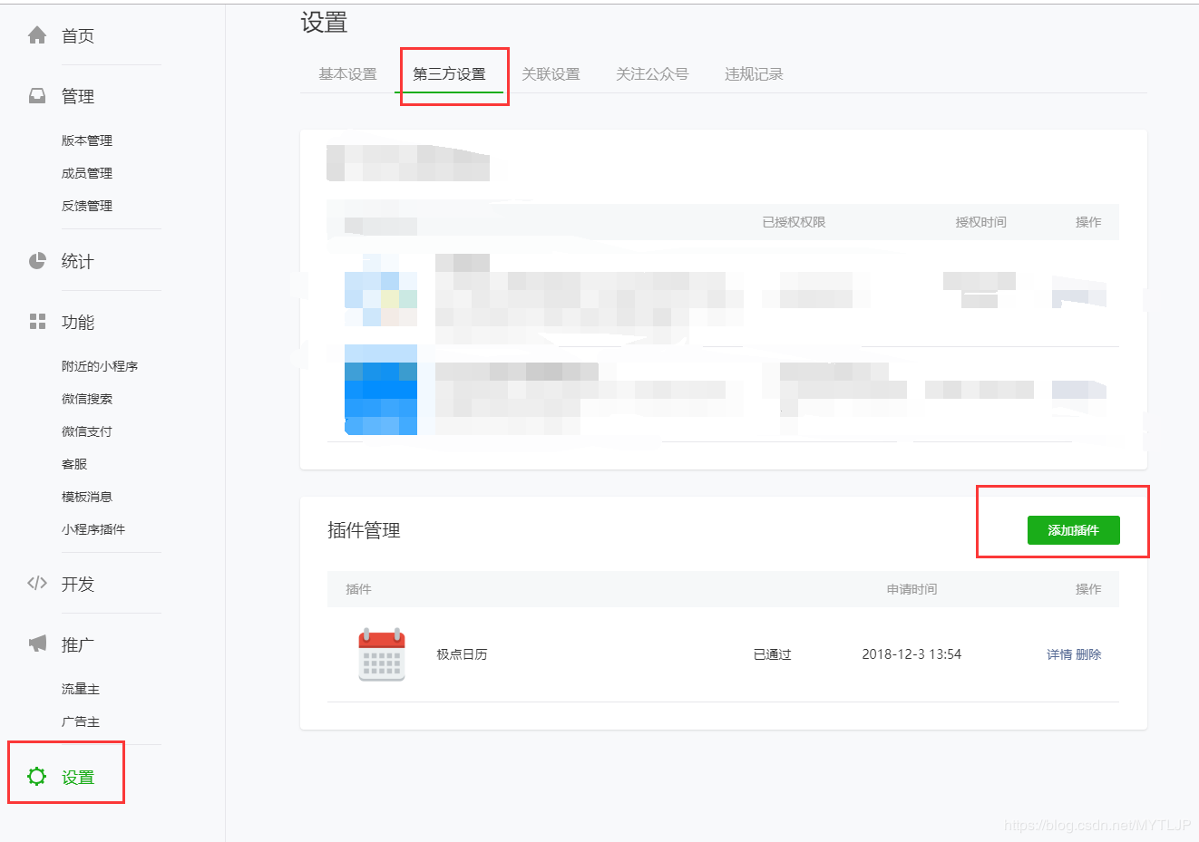The height and width of the screenshot is (842, 1199).
Task: Click the 插件管理 heading
Action: tap(364, 530)
